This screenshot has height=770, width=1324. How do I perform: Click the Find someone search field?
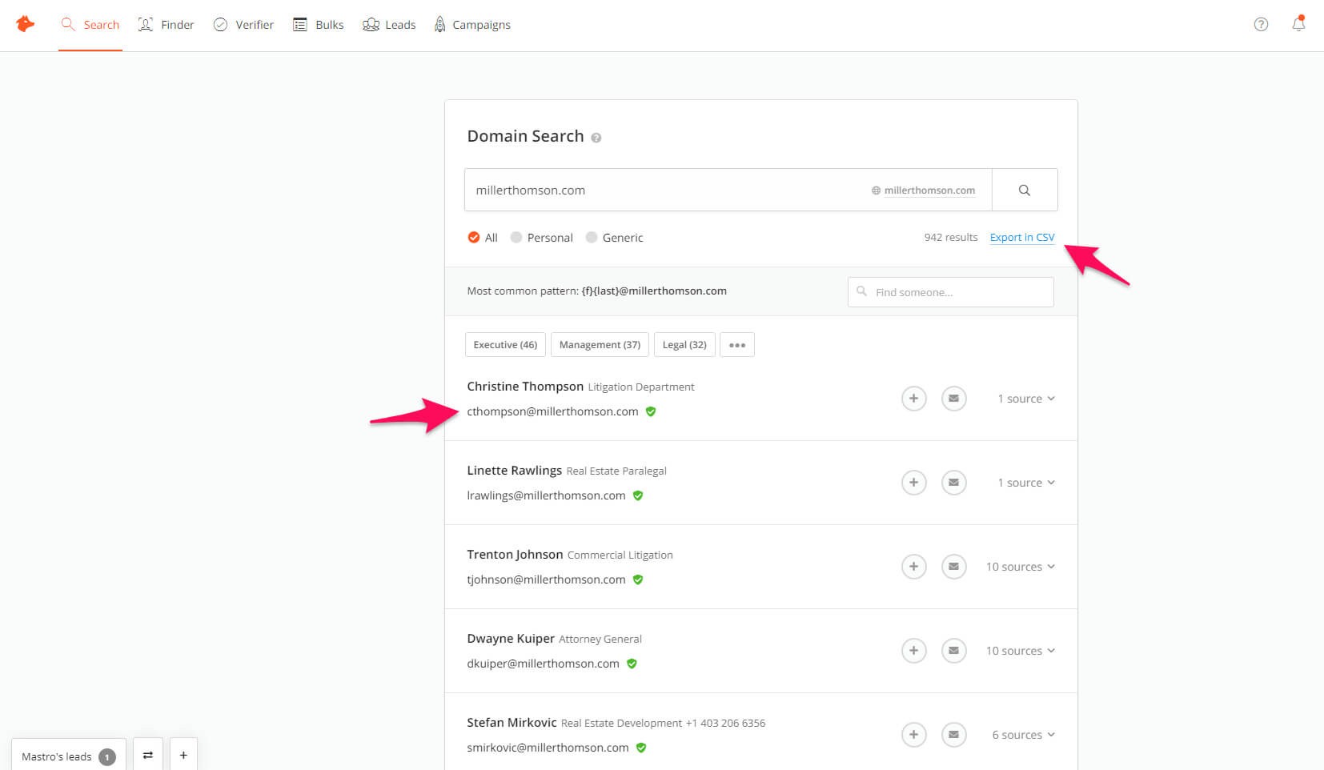950,291
